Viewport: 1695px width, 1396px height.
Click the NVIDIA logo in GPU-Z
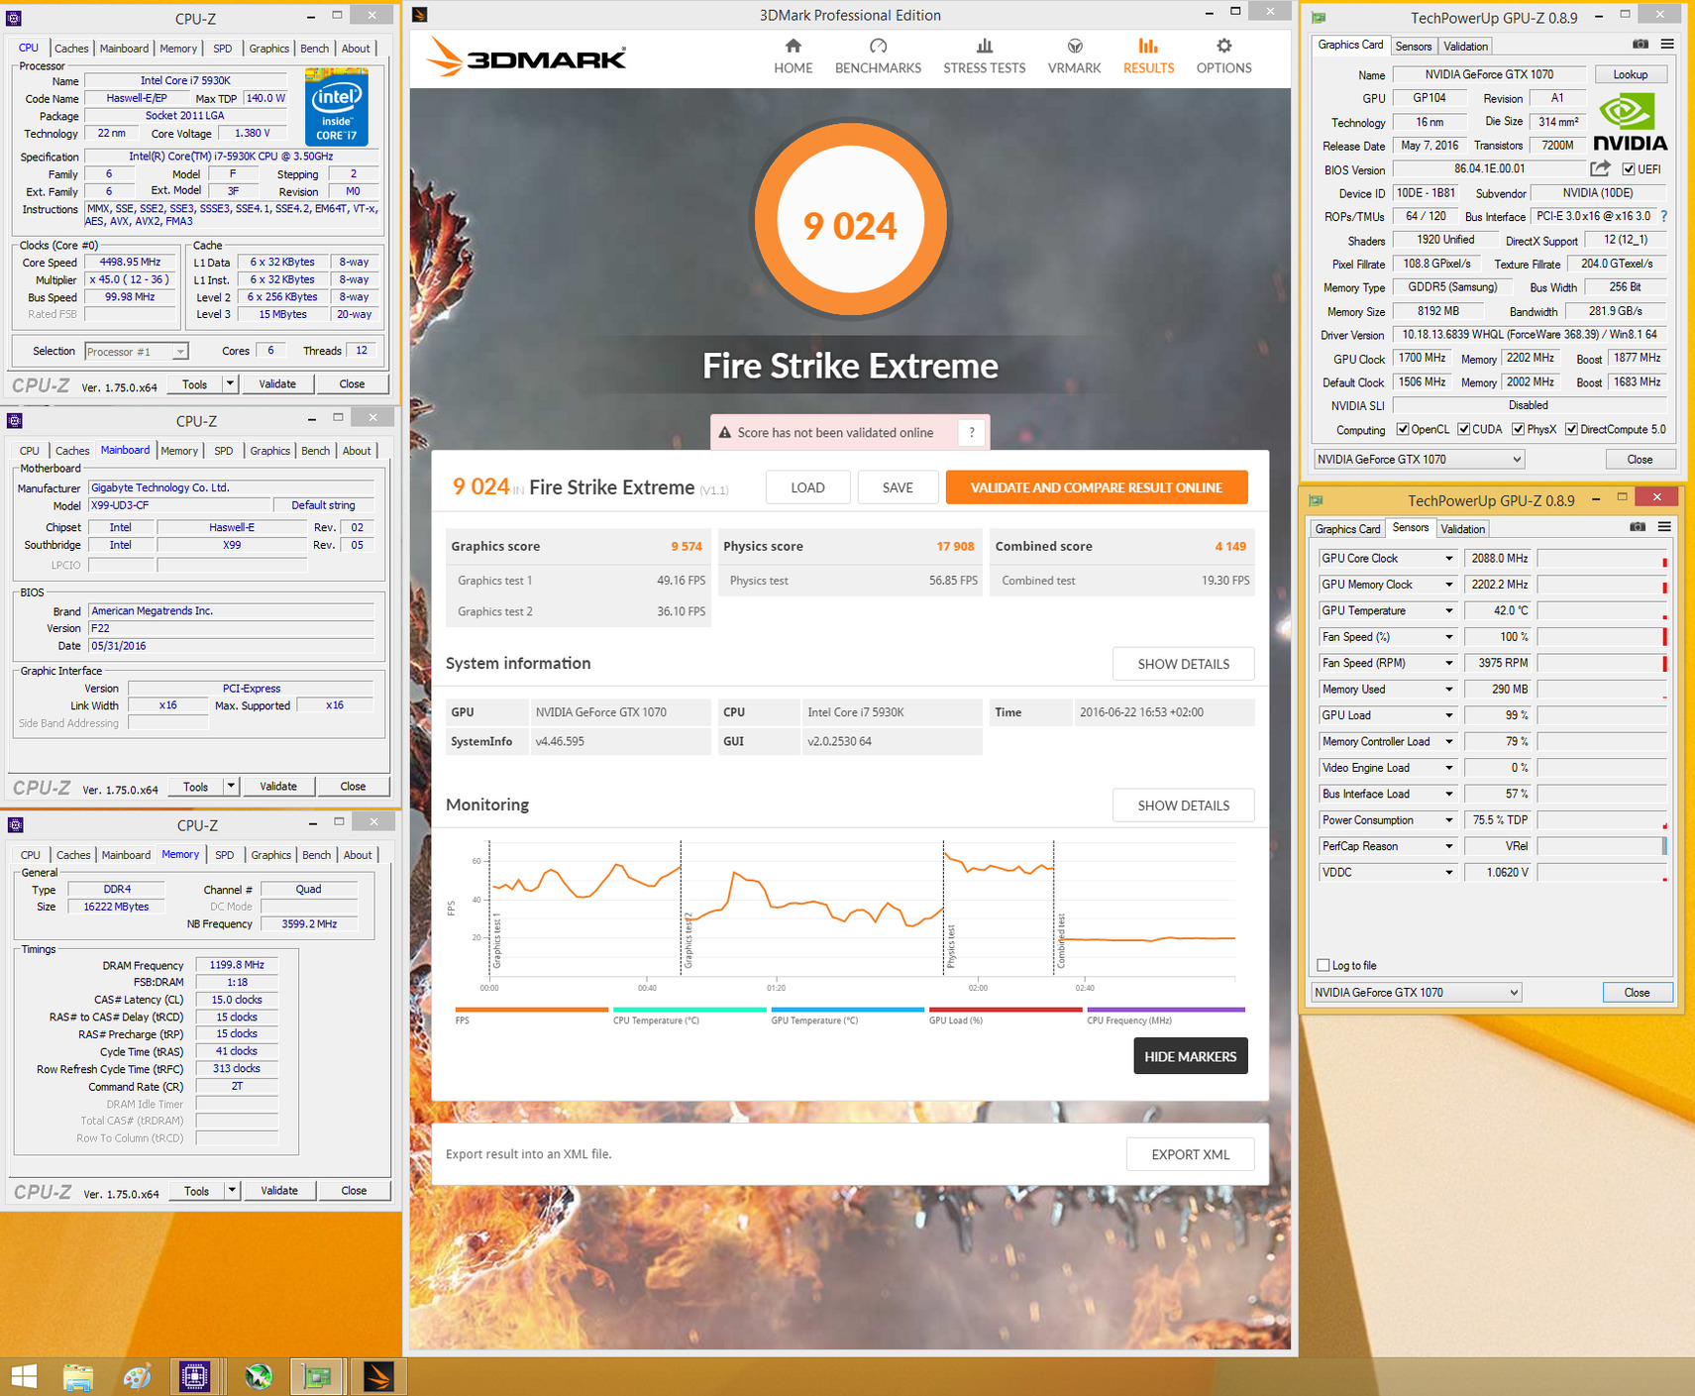1630,121
